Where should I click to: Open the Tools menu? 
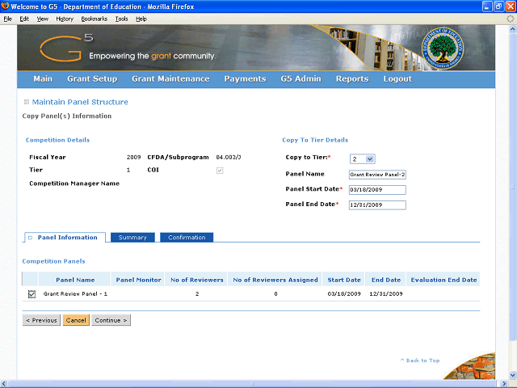(121, 19)
